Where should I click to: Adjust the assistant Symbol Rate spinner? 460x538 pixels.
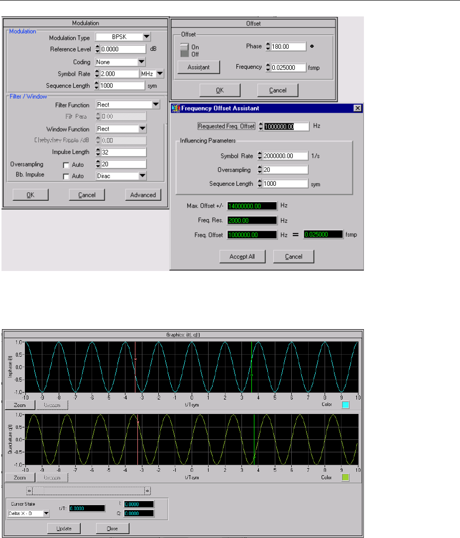[x=260, y=156]
